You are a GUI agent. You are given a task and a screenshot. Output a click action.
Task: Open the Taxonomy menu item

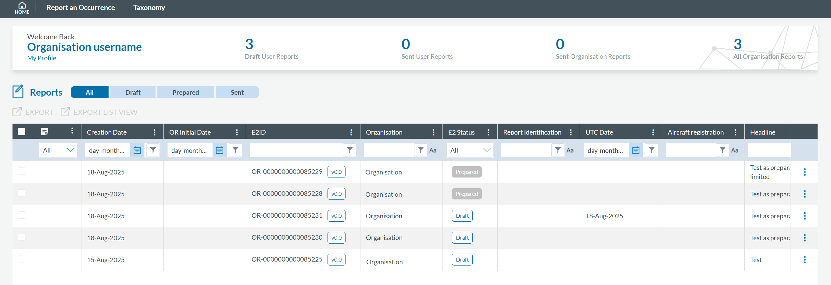point(149,8)
